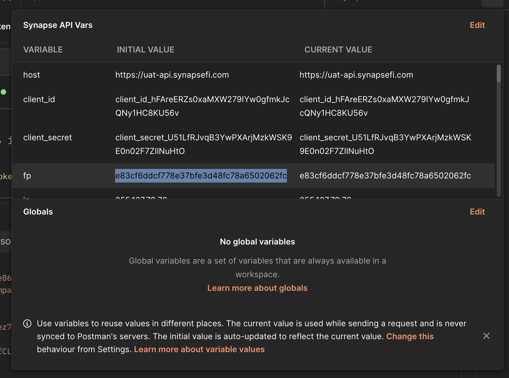Dismiss the variables info banner
This screenshot has width=509, height=378.
coord(487,336)
